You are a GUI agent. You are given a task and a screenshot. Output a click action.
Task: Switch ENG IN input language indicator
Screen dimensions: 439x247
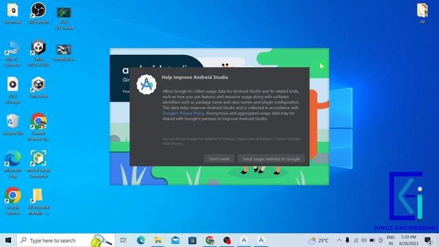click(390, 240)
